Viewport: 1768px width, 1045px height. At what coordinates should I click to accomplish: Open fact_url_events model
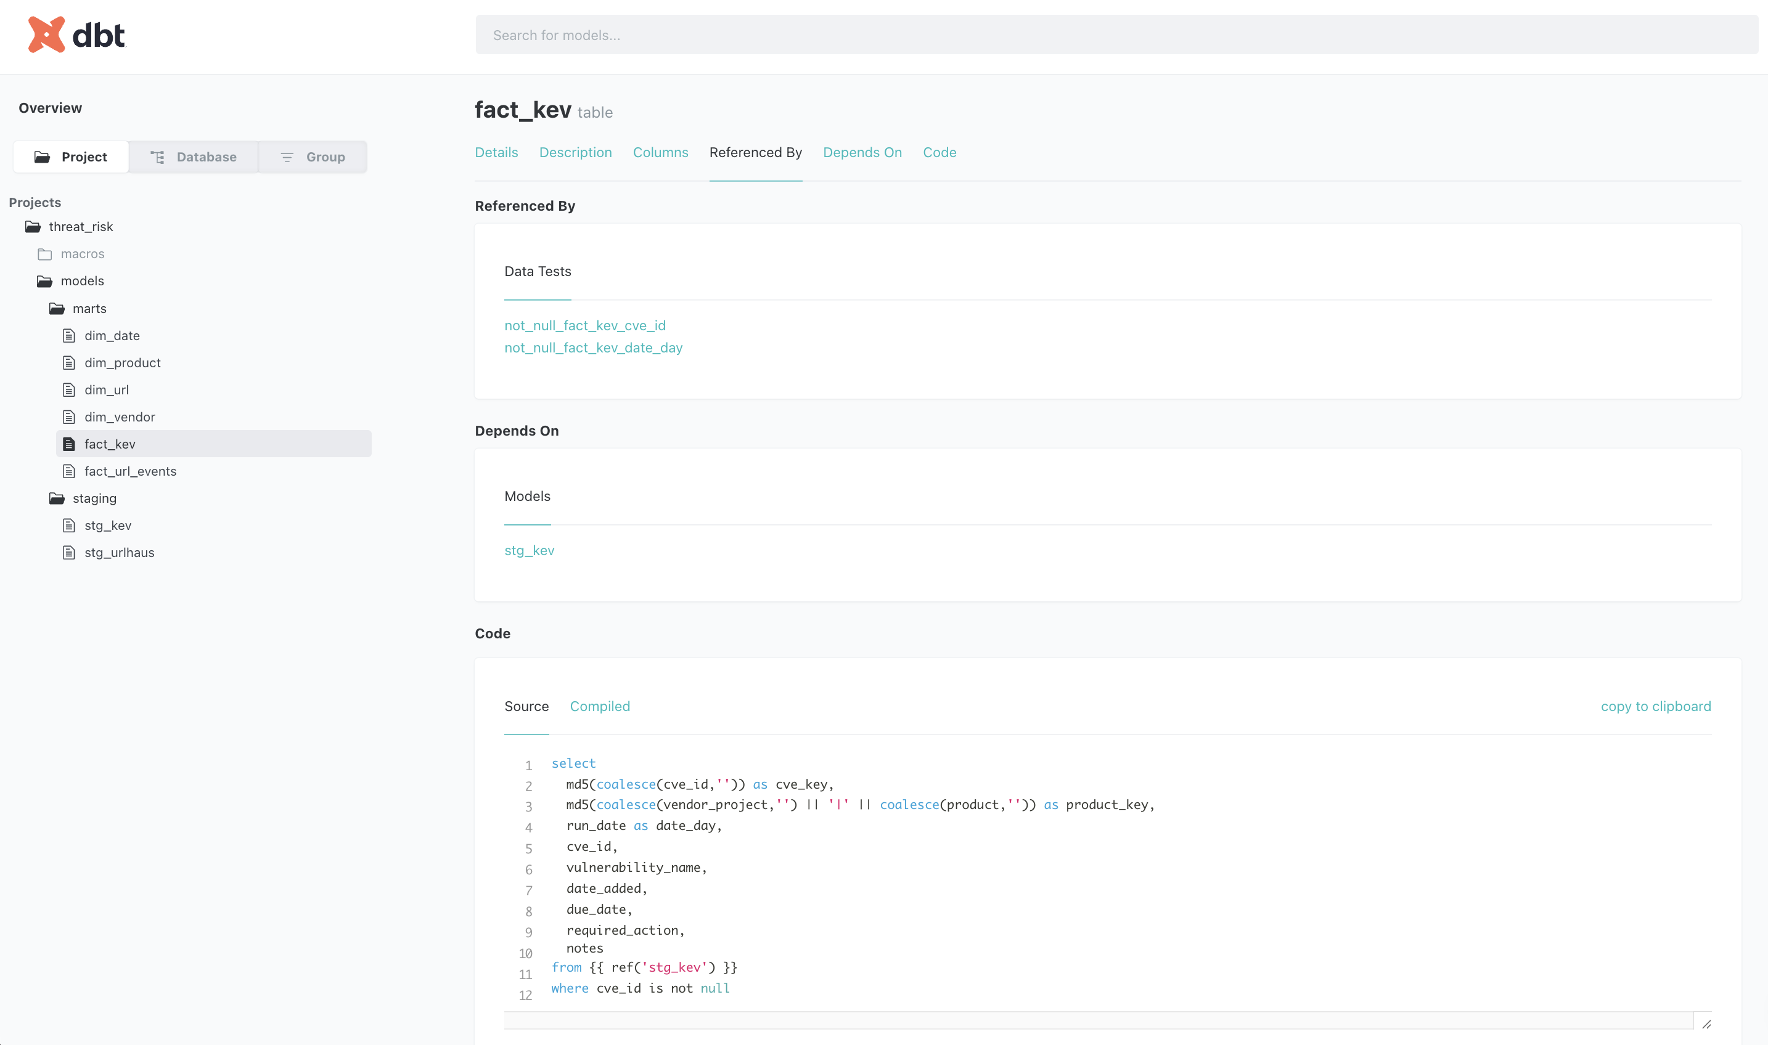pyautogui.click(x=130, y=471)
